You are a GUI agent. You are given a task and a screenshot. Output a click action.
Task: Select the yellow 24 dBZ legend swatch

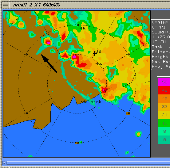(164, 115)
